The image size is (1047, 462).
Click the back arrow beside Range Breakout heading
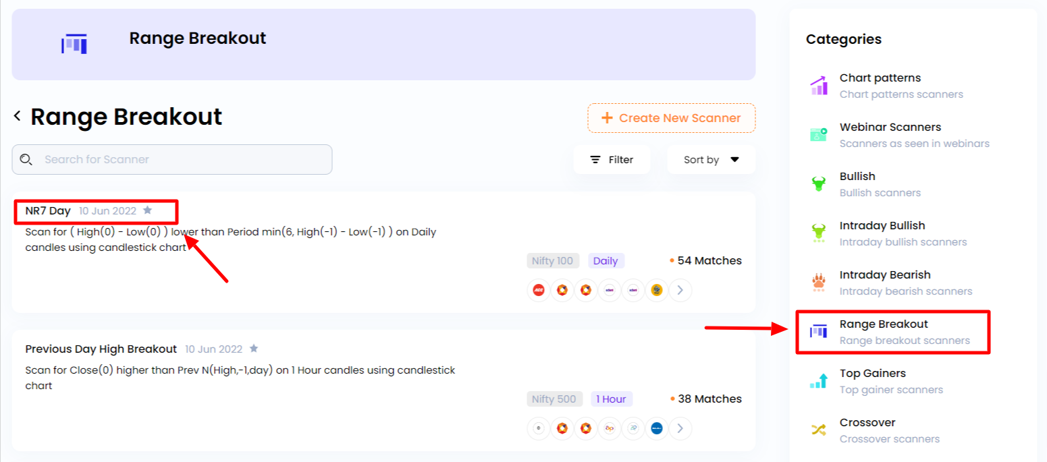point(17,116)
